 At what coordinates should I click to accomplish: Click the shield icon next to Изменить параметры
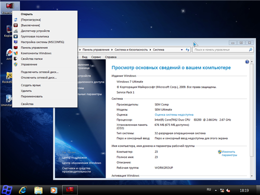coord(219,152)
